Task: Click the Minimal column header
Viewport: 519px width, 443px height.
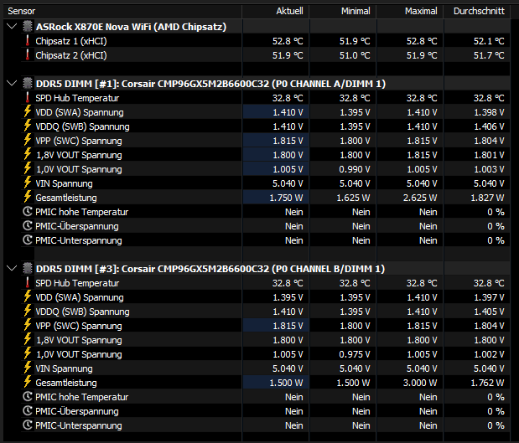Action: pyautogui.click(x=343, y=11)
